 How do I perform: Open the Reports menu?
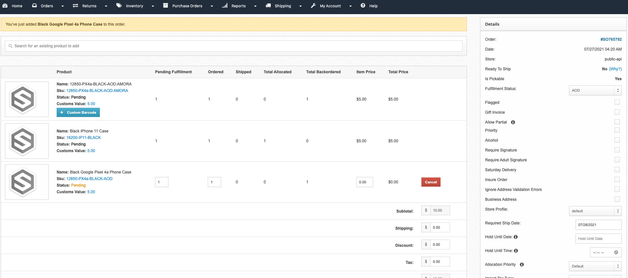[239, 6]
